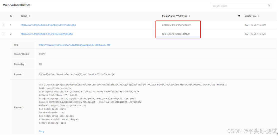Open the indexDesignAjax.php target link

47,34
